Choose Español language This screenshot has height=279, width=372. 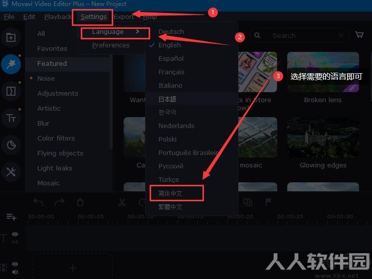pos(191,59)
